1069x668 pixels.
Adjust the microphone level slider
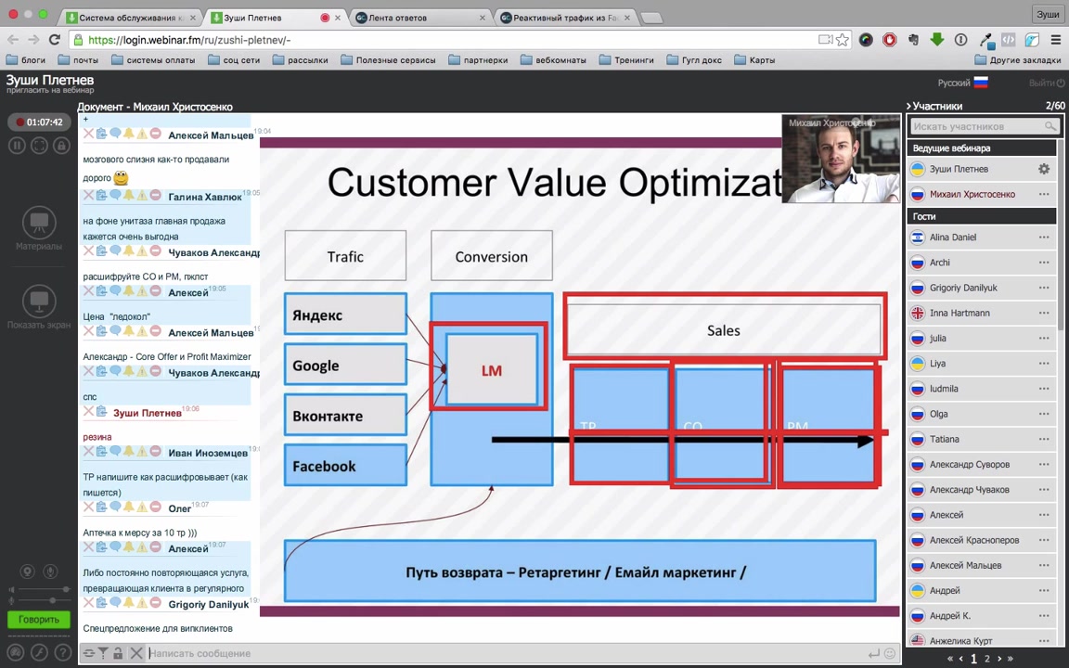pyautogui.click(x=43, y=600)
